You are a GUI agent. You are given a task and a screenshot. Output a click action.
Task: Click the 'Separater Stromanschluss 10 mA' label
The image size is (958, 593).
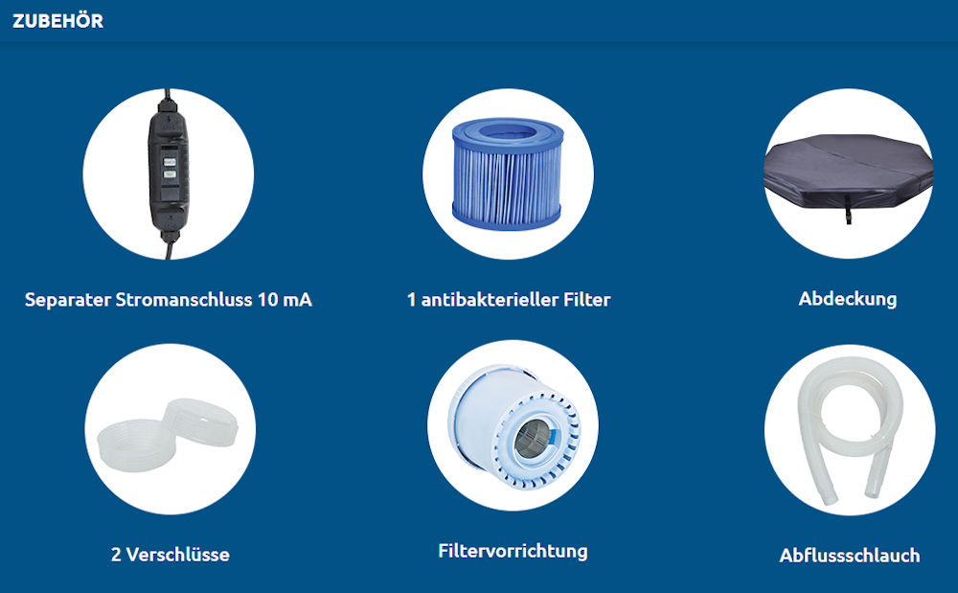[168, 300]
